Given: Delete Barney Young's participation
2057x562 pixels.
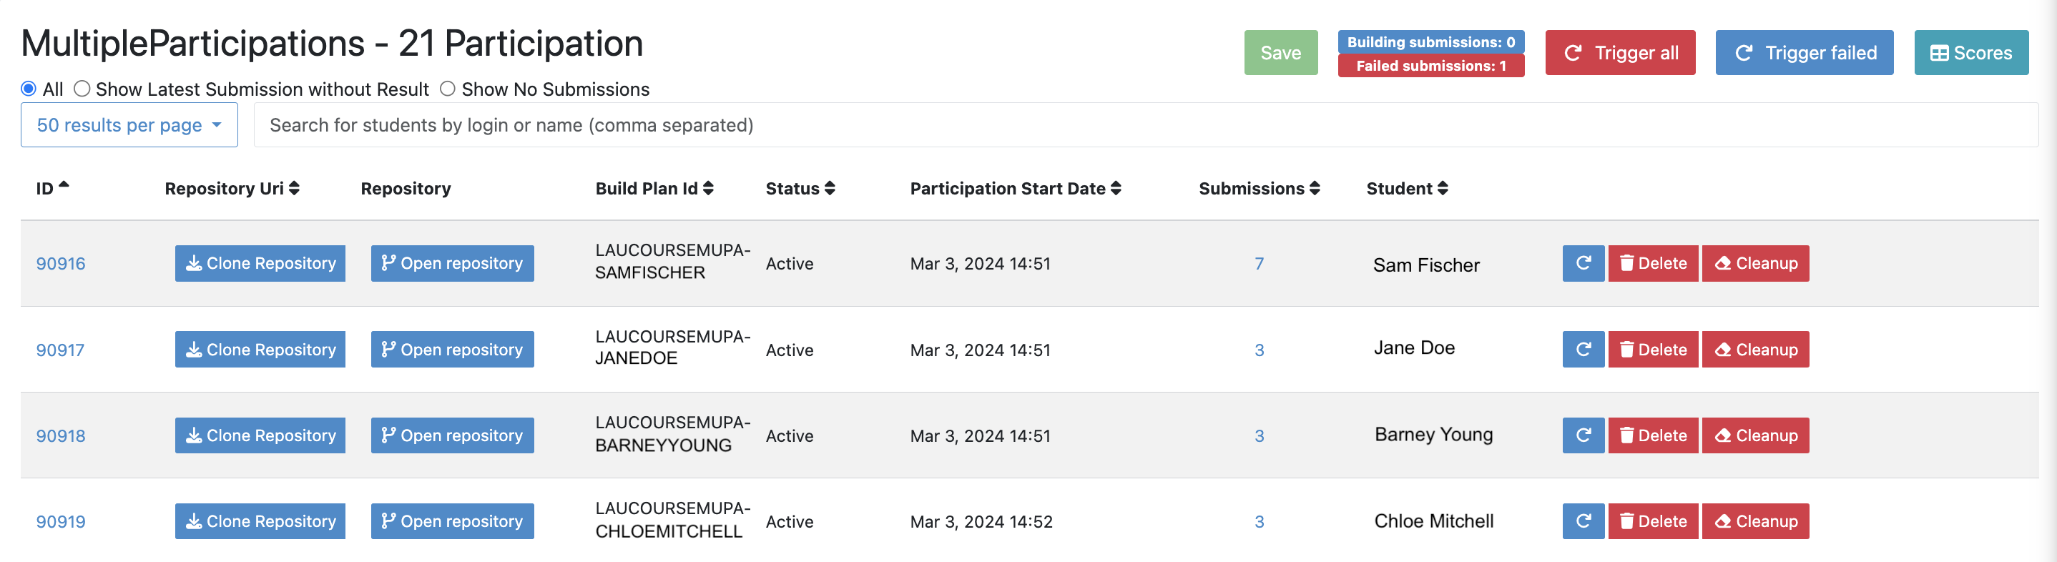Looking at the screenshot, I should pos(1653,435).
